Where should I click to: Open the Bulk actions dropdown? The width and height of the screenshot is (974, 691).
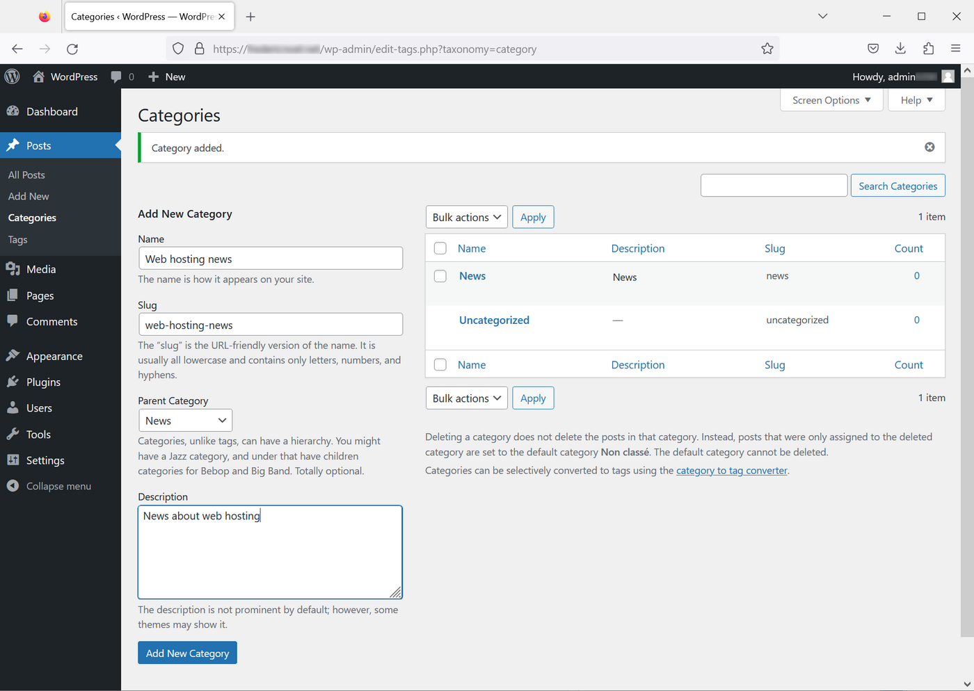(x=466, y=217)
